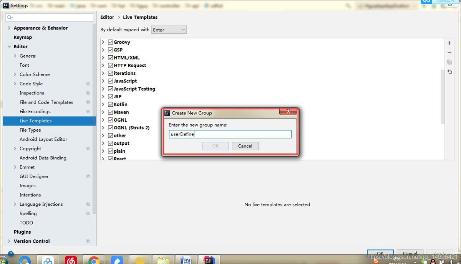Toggle the Maven group checkbox
The width and height of the screenshot is (461, 264).
click(111, 112)
